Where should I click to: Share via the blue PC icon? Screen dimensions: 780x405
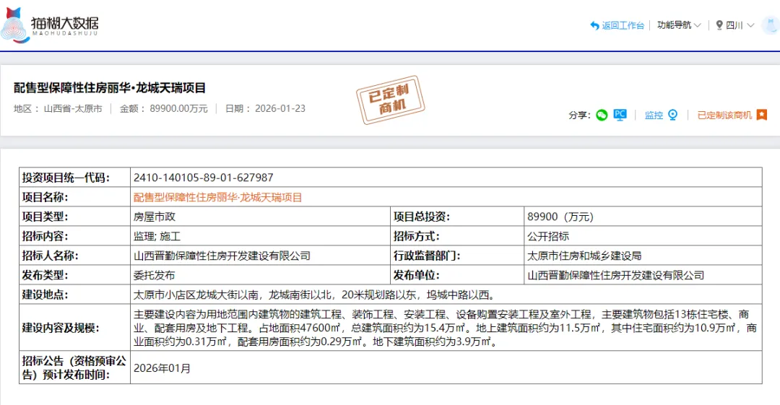[x=620, y=115]
